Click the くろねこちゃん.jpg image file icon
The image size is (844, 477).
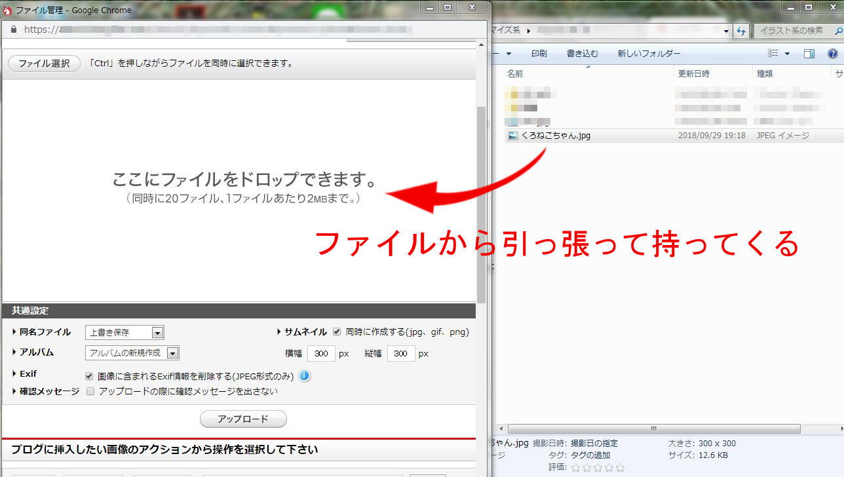(x=513, y=136)
